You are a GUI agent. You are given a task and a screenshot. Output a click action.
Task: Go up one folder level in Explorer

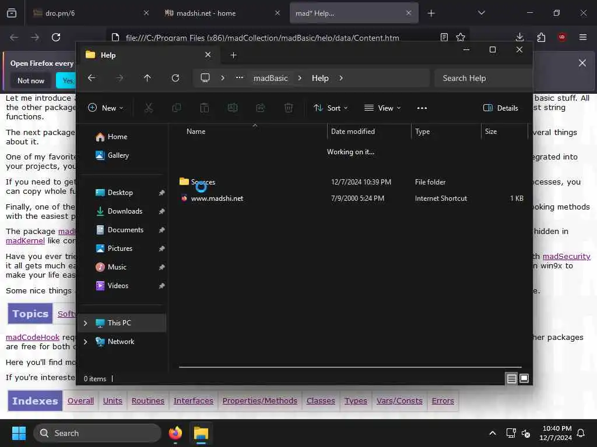(148, 78)
